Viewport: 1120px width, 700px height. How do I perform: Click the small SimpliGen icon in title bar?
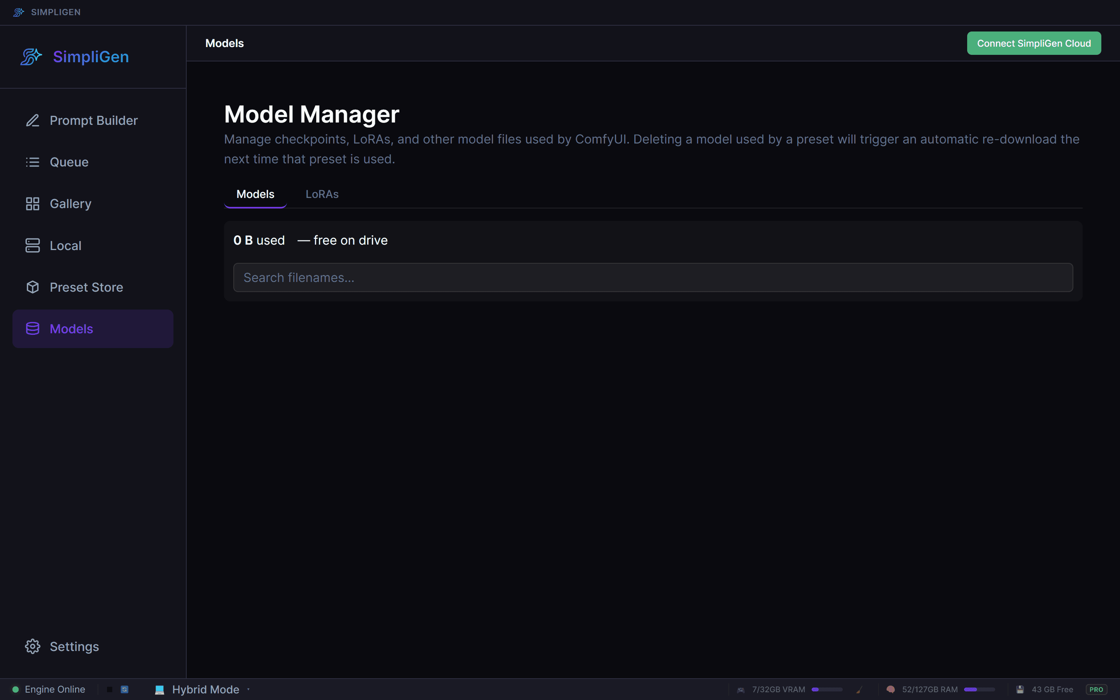click(19, 12)
